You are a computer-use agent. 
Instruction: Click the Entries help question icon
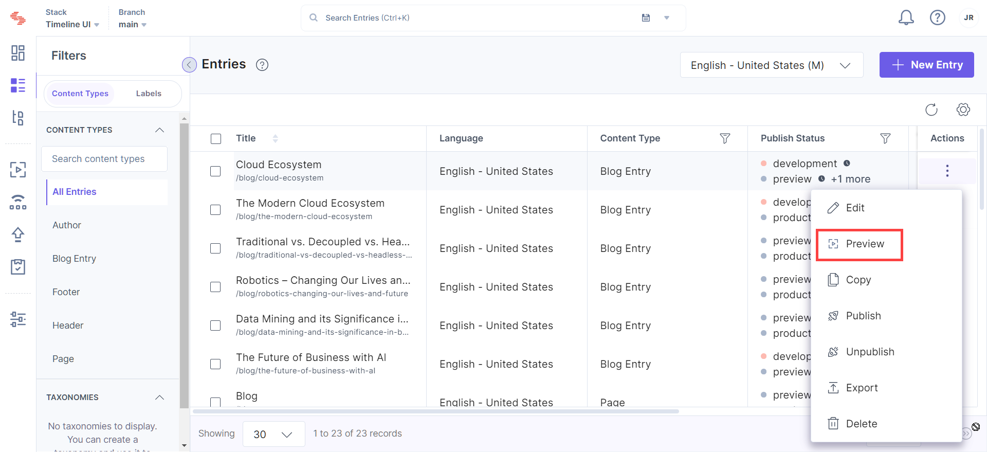tap(262, 65)
